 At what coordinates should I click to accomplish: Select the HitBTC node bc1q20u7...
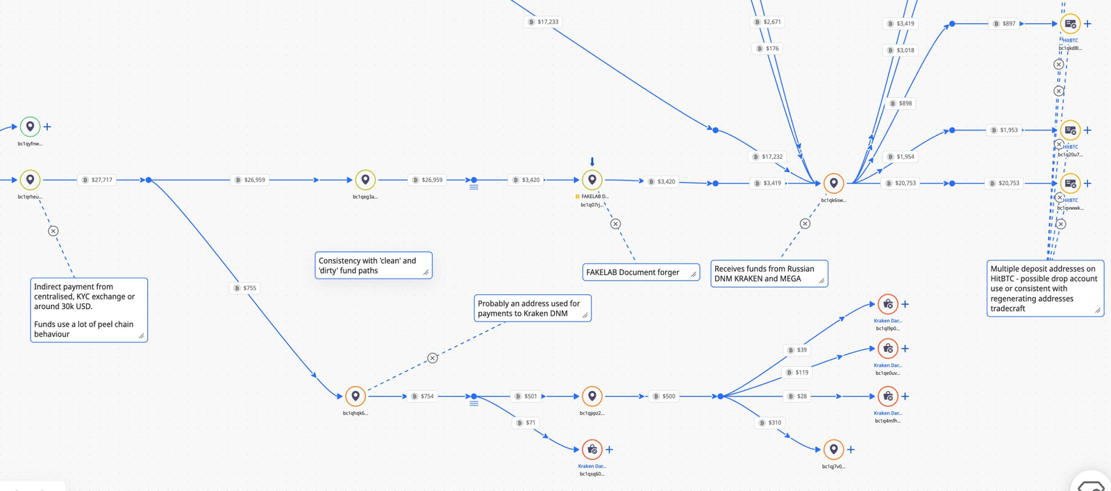coord(1070,130)
